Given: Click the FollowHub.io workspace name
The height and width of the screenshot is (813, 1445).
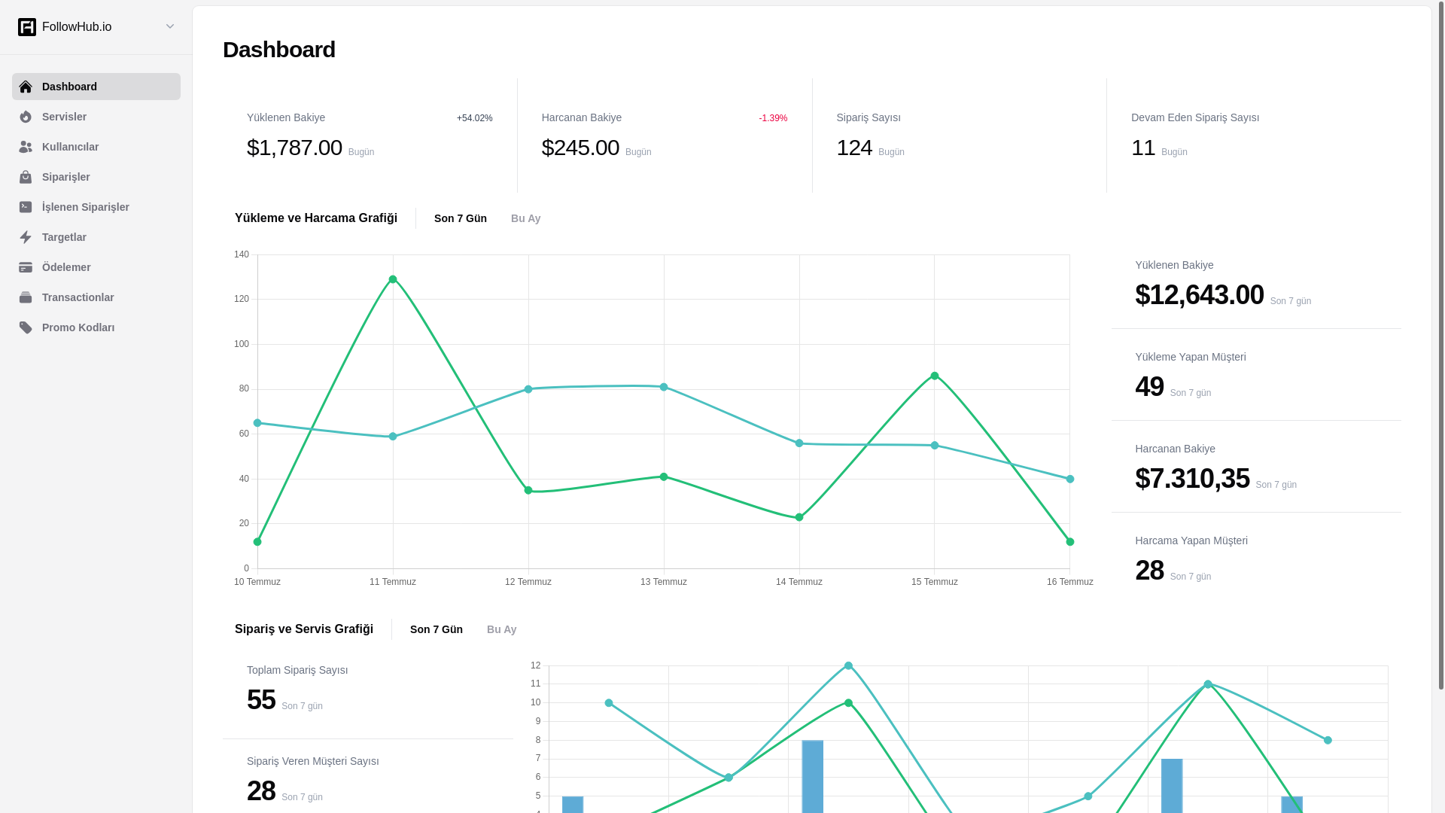Looking at the screenshot, I should click(x=77, y=27).
